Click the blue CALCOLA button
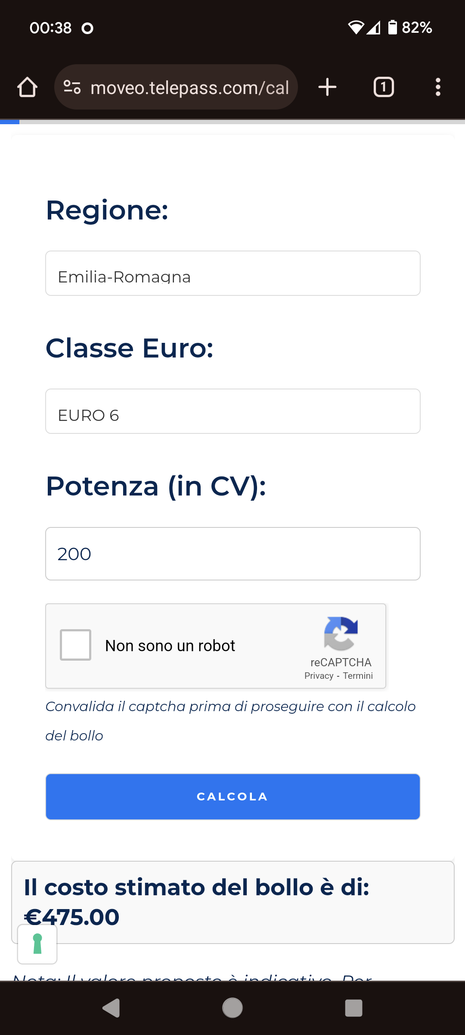 pos(233,797)
